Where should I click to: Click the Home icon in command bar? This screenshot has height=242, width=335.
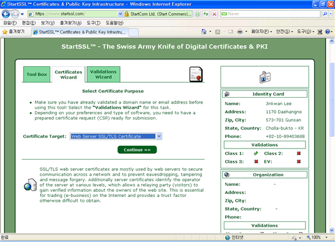(x=204, y=32)
